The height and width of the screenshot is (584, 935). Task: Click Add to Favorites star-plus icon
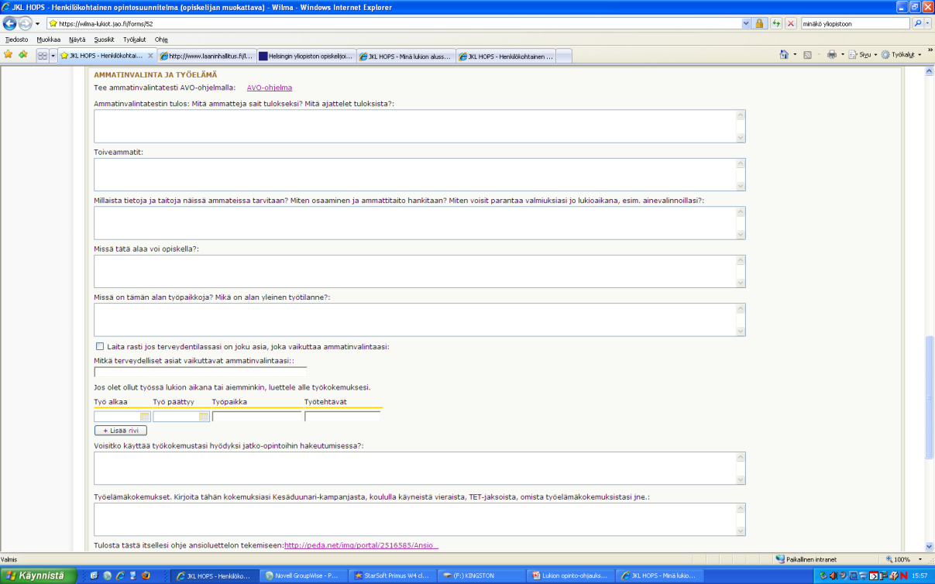(23, 55)
